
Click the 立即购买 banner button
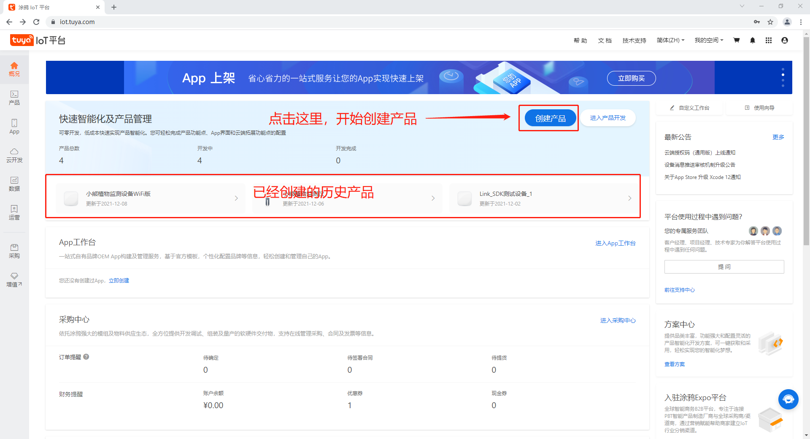pos(631,79)
